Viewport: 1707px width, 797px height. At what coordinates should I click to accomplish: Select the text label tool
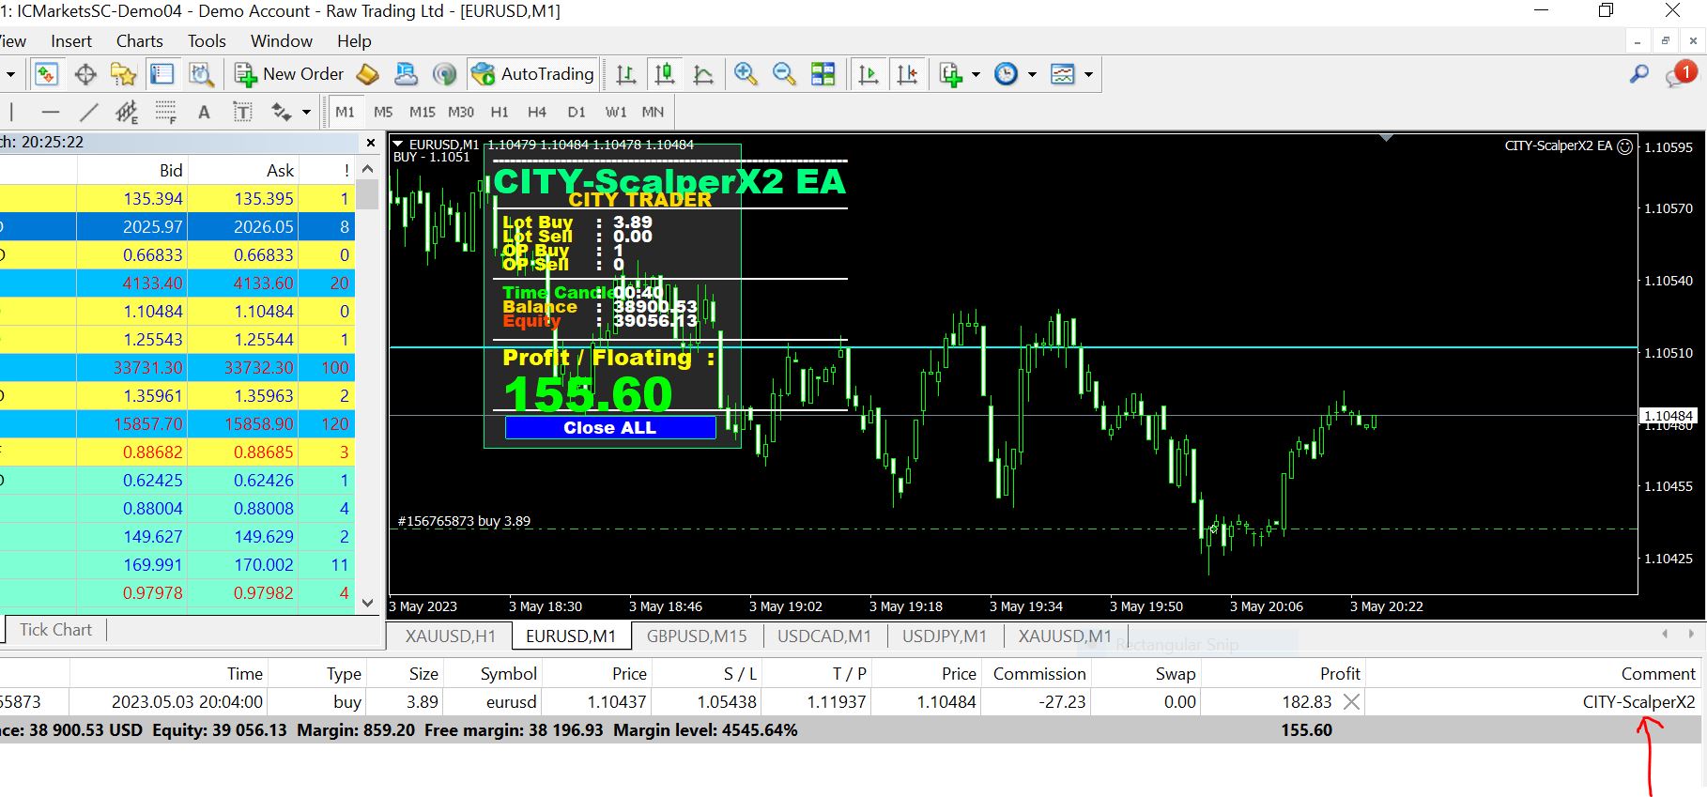(242, 113)
